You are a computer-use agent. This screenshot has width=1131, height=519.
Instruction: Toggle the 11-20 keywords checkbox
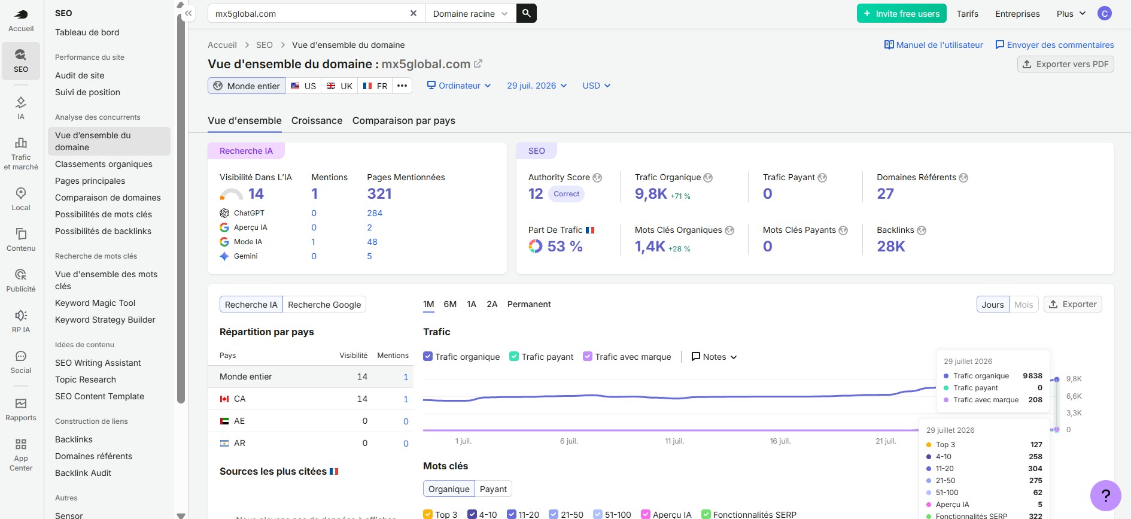pyautogui.click(x=512, y=514)
